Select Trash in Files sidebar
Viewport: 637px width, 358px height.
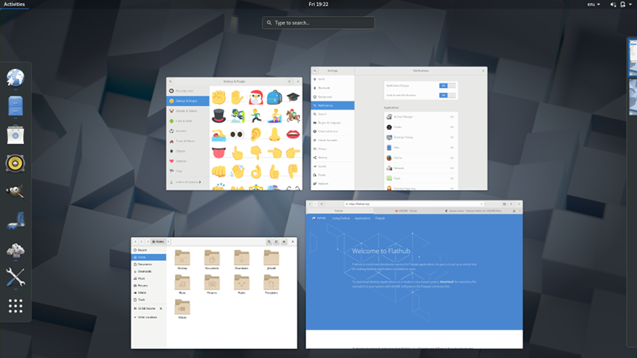click(148, 300)
